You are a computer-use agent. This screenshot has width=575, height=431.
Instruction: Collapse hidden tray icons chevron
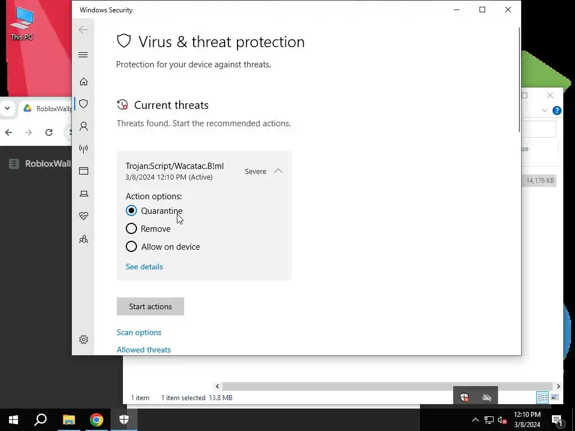point(475,420)
